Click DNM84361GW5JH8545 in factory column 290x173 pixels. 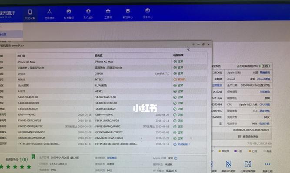tap(32, 138)
